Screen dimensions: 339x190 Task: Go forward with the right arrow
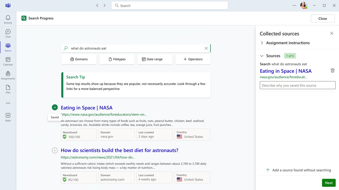105,5
